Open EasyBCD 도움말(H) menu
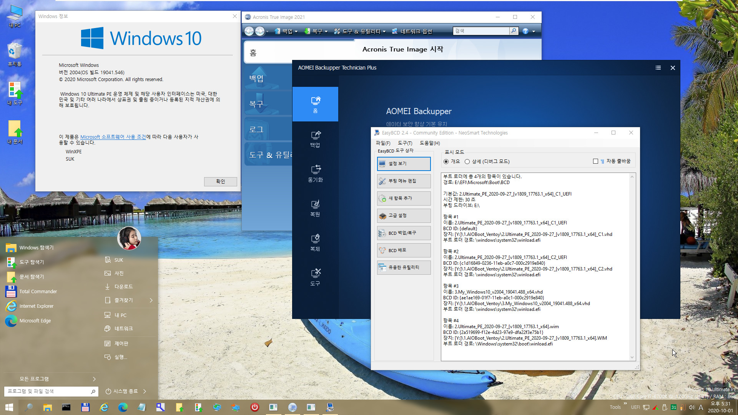The width and height of the screenshot is (738, 415). pos(430,143)
